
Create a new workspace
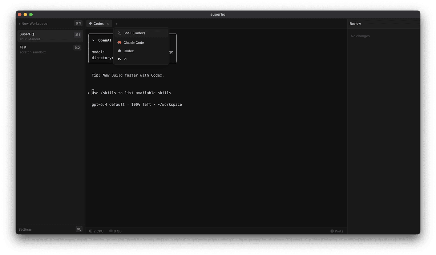tap(33, 24)
